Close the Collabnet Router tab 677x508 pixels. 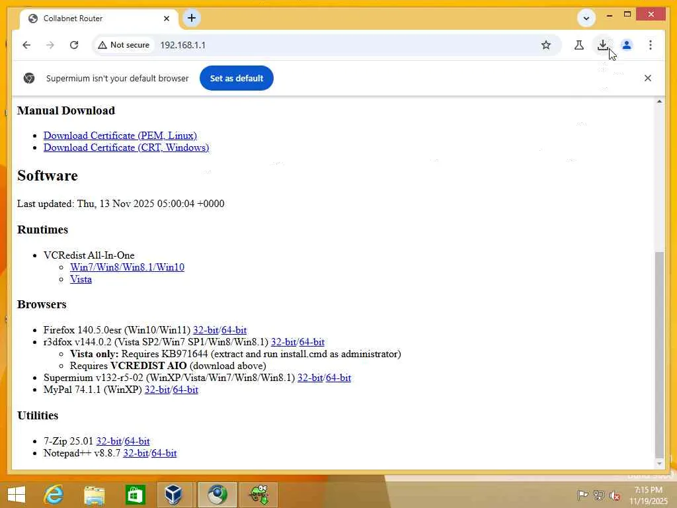[x=167, y=19]
